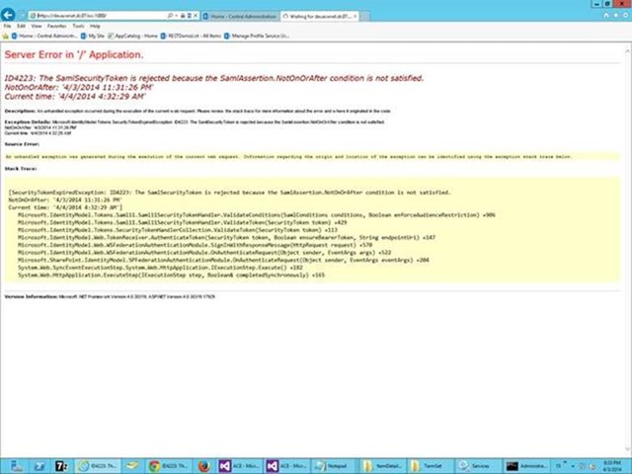
Task: Open the File Explorer taskbar icon
Action: [132, 466]
